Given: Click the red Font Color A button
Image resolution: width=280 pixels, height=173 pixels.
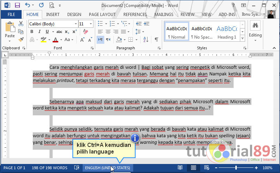Looking at the screenshot, I should [55, 40].
